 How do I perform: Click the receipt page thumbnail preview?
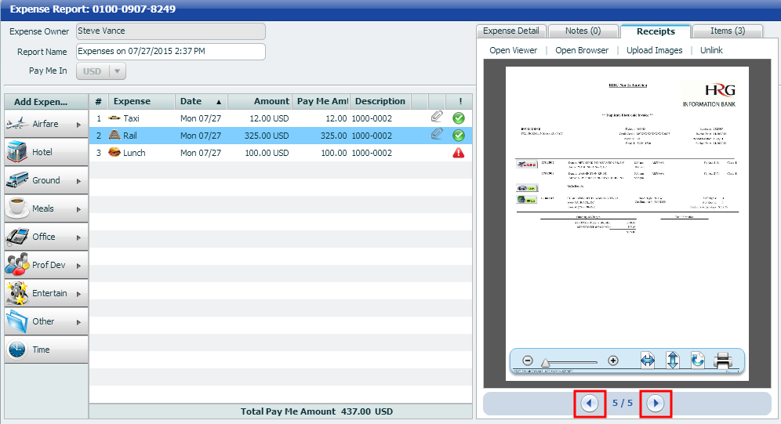tap(627, 223)
